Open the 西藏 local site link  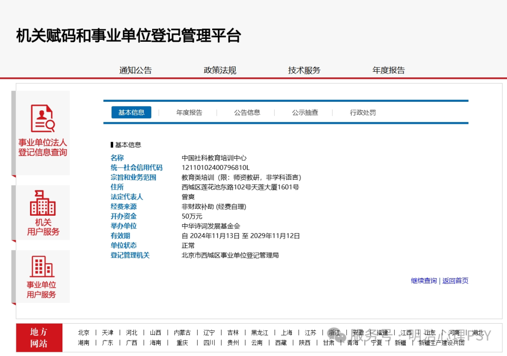tap(281, 342)
